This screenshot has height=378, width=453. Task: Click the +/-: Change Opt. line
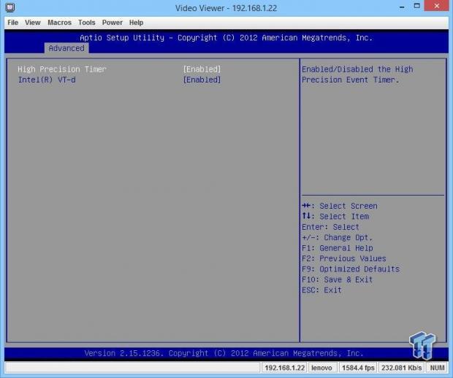(338, 237)
